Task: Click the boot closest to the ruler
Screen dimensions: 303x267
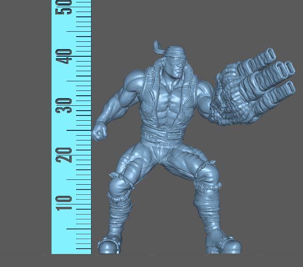Action: coord(108,245)
